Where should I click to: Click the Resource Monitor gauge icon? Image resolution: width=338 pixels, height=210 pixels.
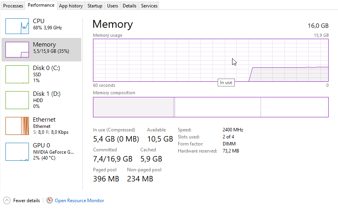50,201
